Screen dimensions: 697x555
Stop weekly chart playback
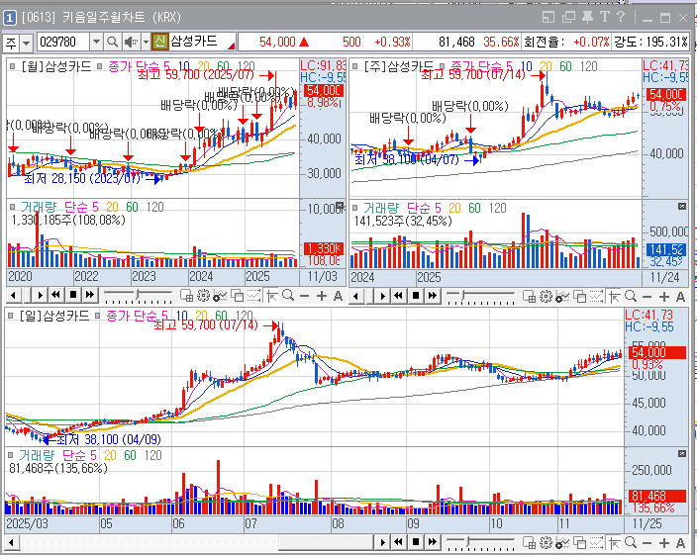[416, 296]
